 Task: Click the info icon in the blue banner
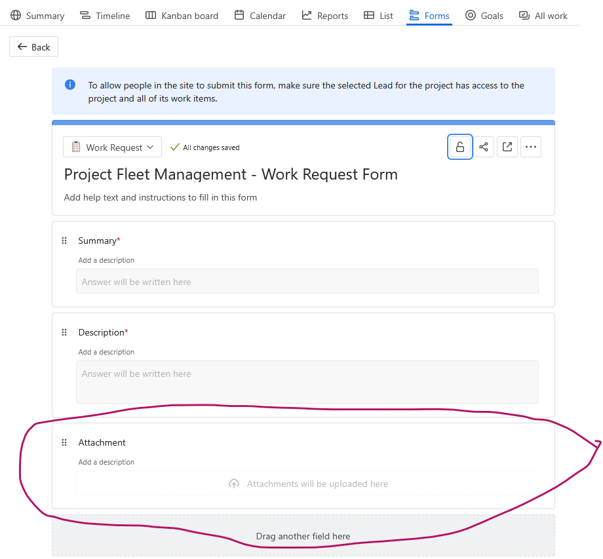point(69,85)
